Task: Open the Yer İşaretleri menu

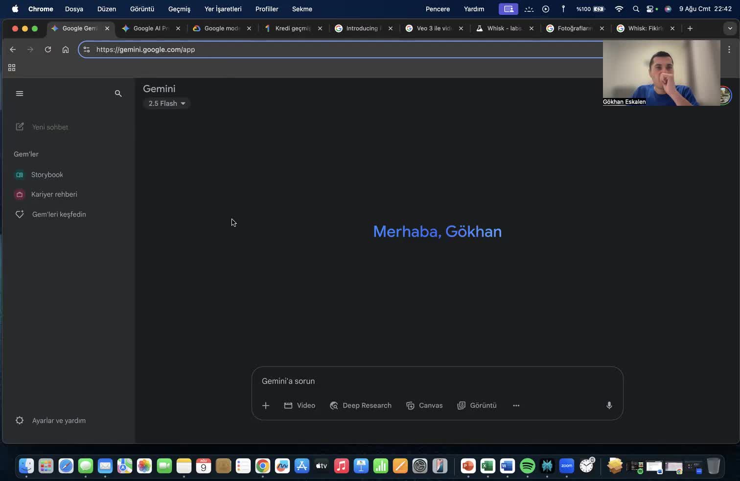Action: (223, 9)
